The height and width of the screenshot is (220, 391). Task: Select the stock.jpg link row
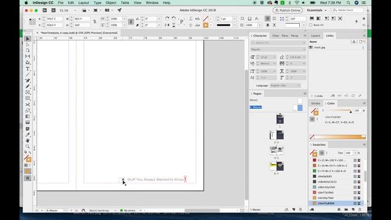click(x=337, y=48)
